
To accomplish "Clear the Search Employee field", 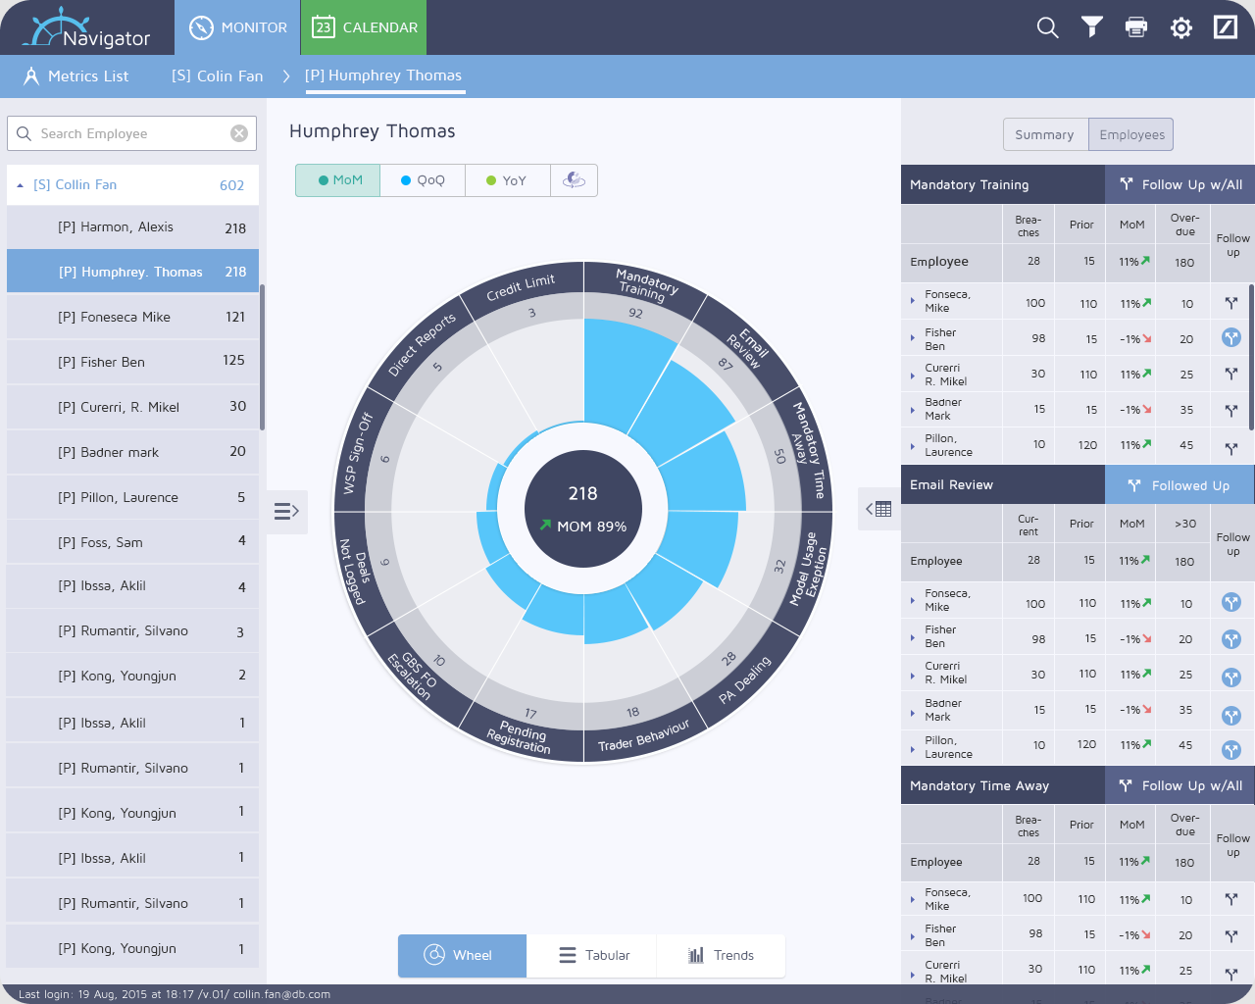I will (x=239, y=133).
